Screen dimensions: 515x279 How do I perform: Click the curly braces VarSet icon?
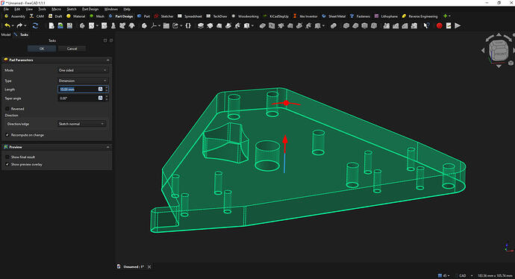(188, 25)
